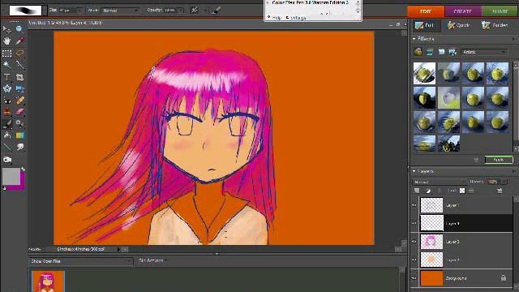Image resolution: width=519 pixels, height=292 pixels.
Task: Toggle lock all padlock in Layers panel
Action: coord(471,191)
